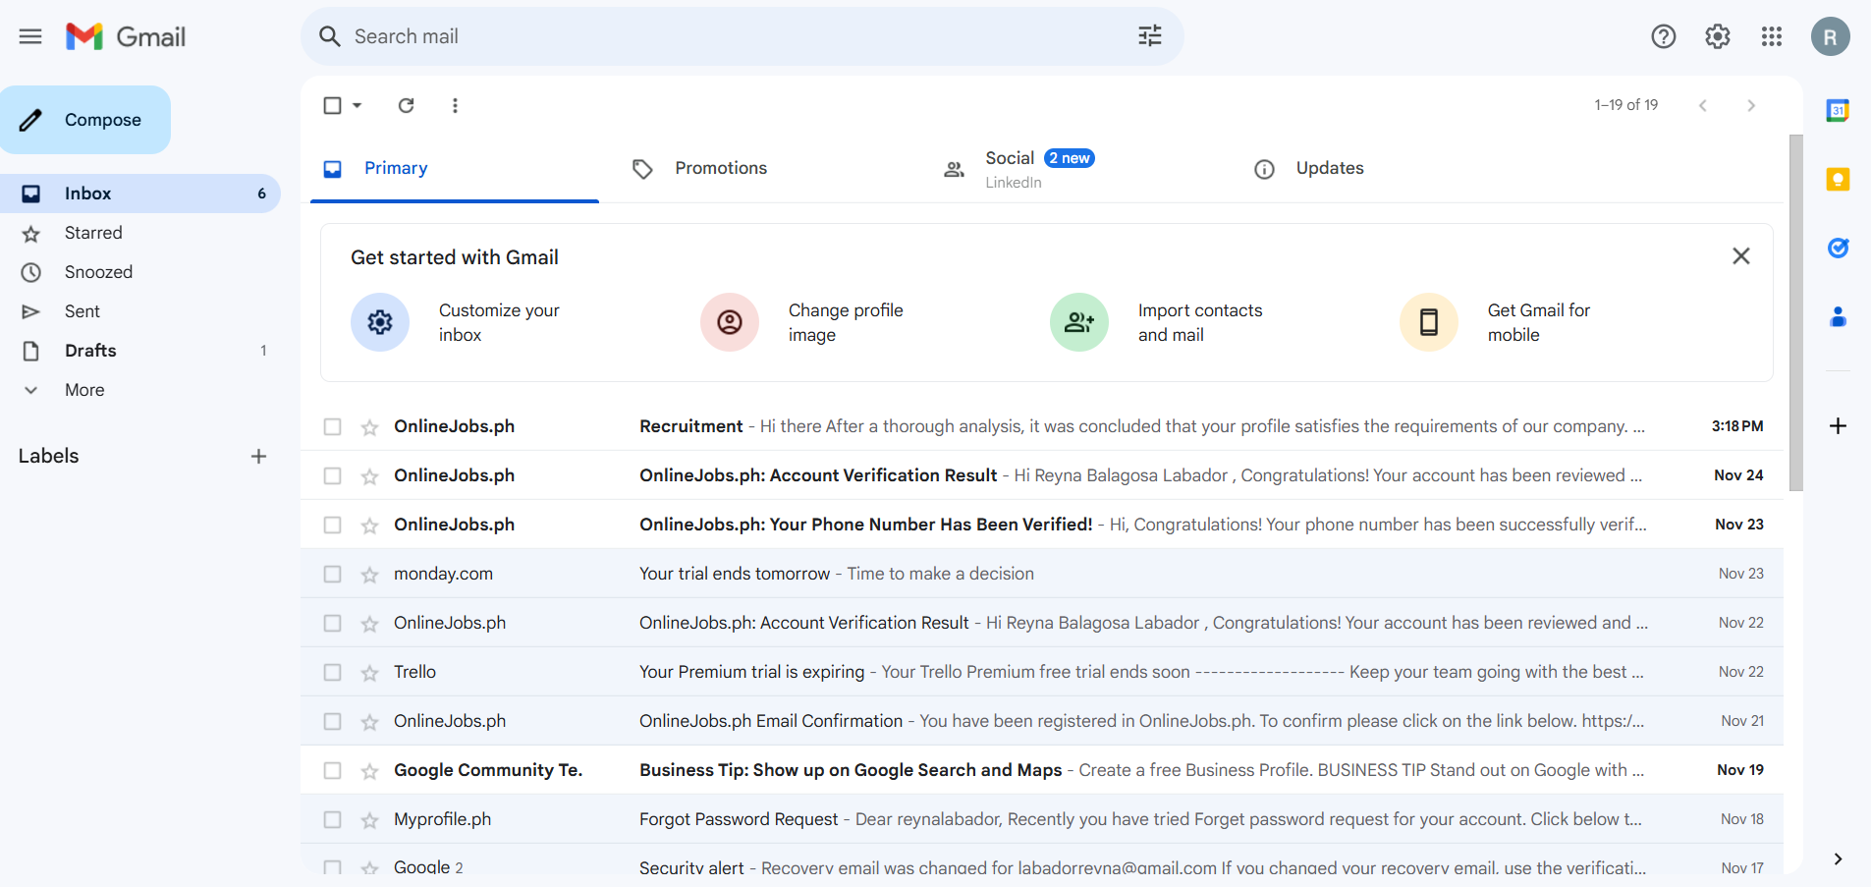Open the Google apps grid
Image resolution: width=1871 pixels, height=887 pixels.
click(1771, 36)
